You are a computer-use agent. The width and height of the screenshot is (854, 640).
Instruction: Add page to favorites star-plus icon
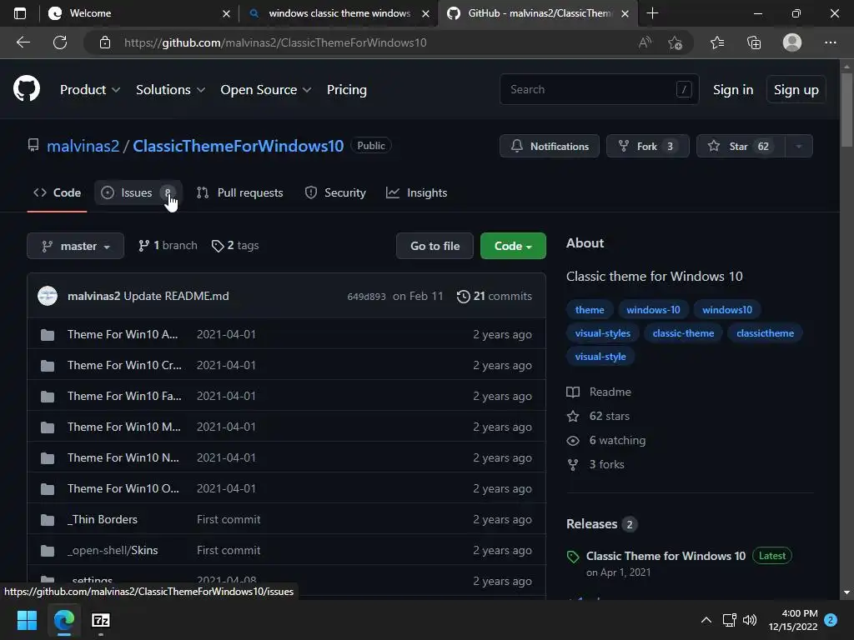[676, 42]
